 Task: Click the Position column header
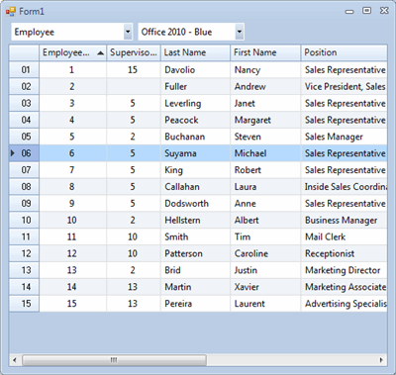tap(344, 52)
